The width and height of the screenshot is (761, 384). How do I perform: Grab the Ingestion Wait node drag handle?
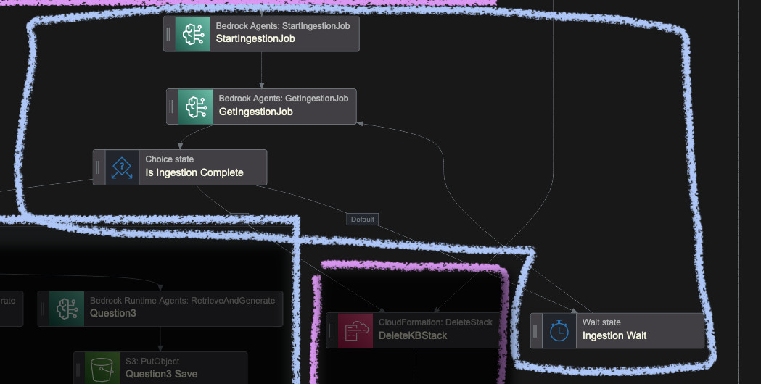tap(535, 330)
